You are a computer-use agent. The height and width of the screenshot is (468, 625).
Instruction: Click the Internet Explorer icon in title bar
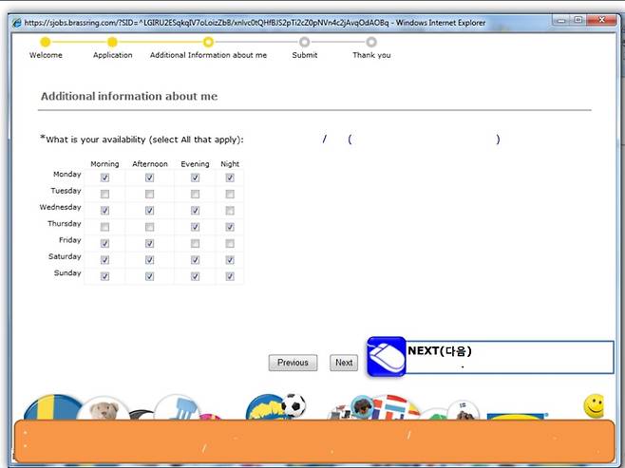click(x=16, y=22)
